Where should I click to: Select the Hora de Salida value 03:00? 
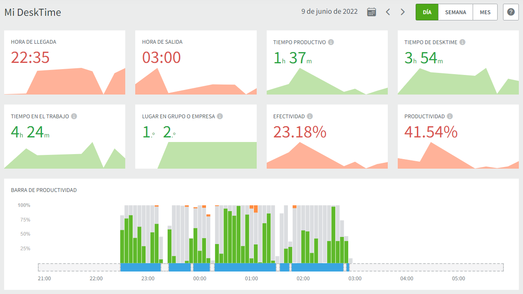[x=161, y=57]
